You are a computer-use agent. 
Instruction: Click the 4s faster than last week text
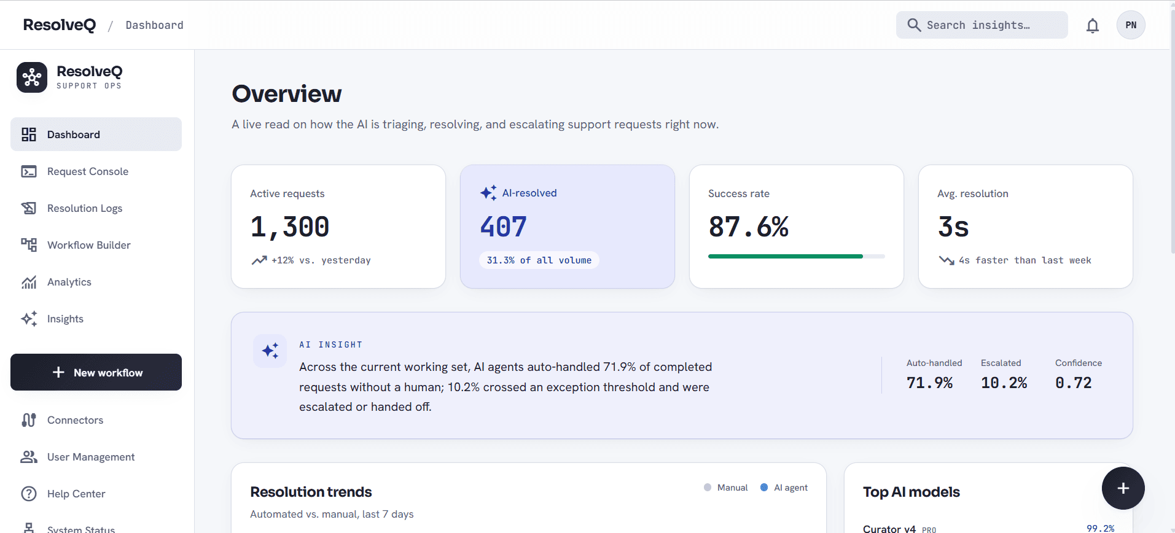pos(1025,260)
